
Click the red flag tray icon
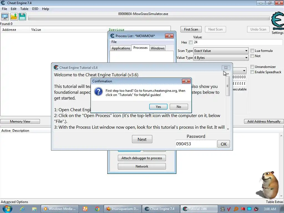tap(243, 209)
